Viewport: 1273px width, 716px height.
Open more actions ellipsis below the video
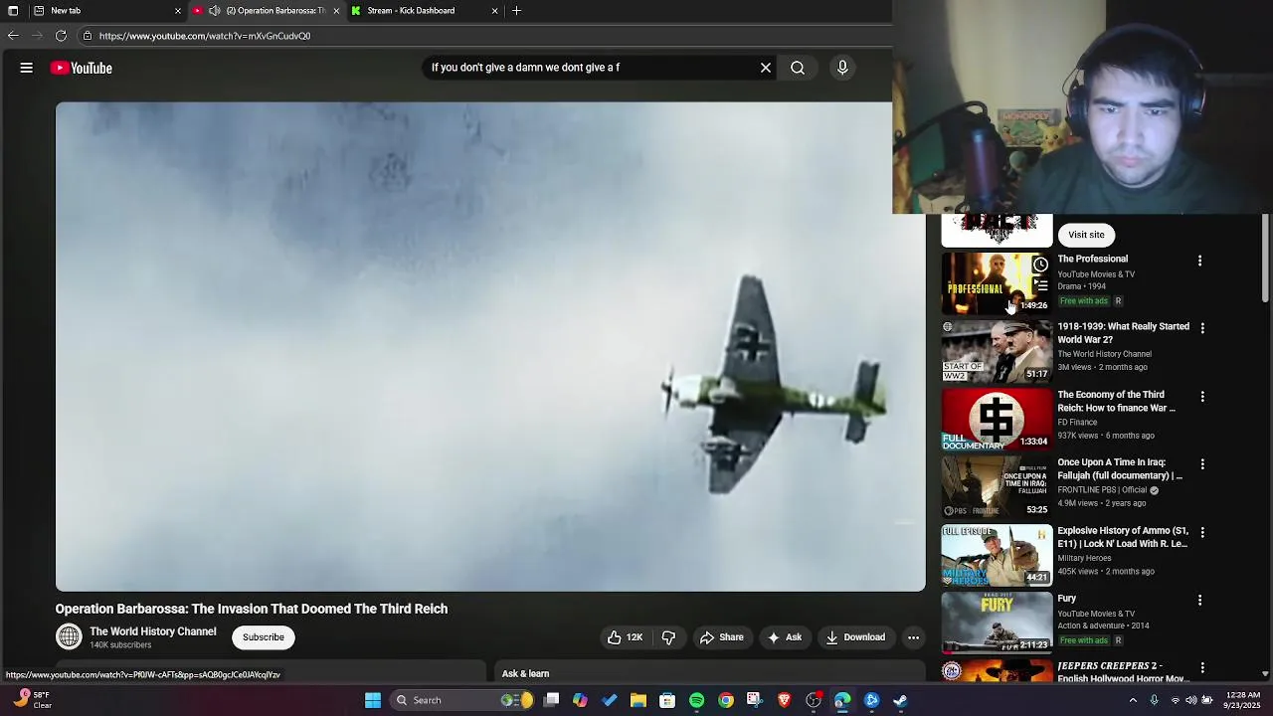pyautogui.click(x=913, y=637)
